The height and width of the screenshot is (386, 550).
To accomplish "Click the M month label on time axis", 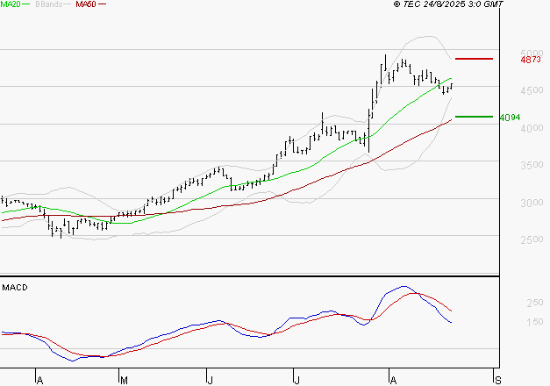I will pos(124,381).
